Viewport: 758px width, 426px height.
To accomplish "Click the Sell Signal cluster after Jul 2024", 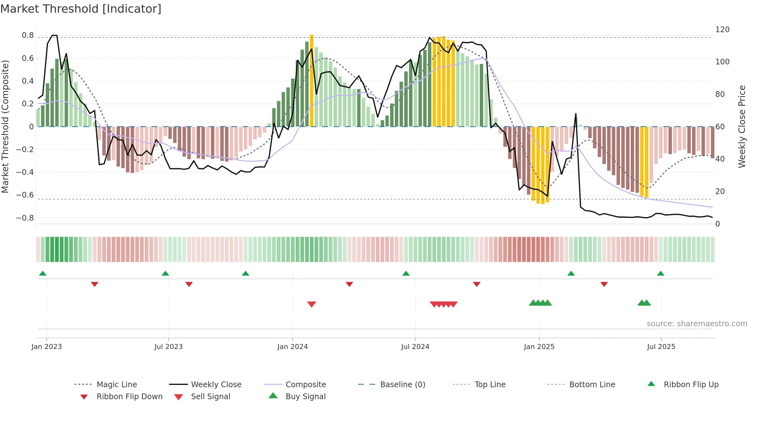I will click(444, 304).
